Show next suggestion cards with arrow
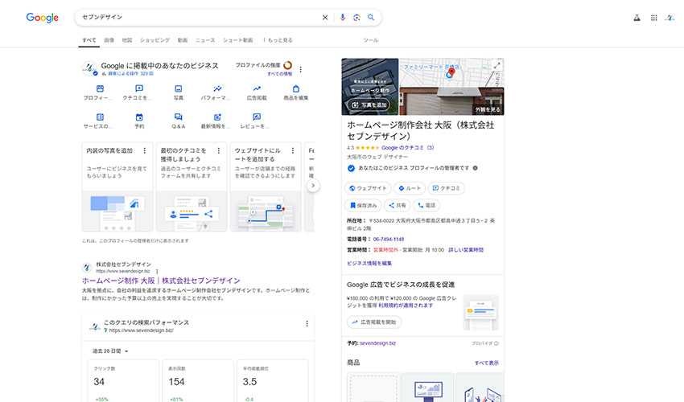 coord(313,185)
